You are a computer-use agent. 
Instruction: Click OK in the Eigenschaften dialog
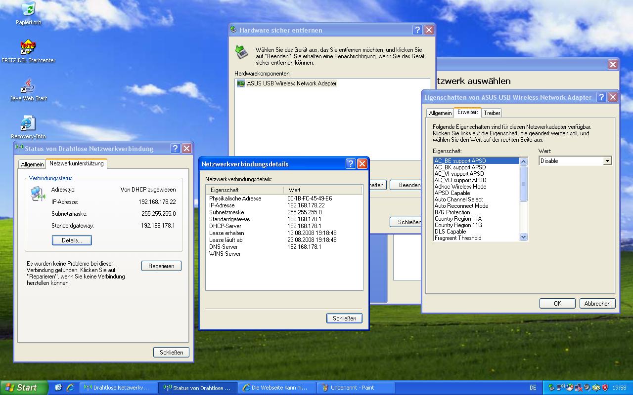557,304
